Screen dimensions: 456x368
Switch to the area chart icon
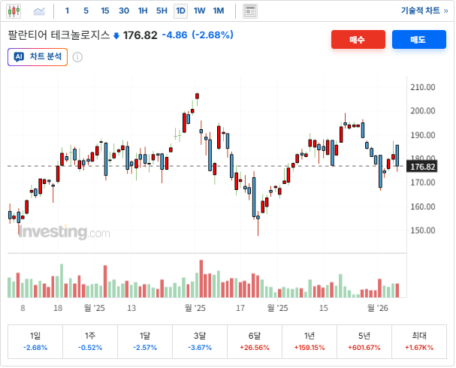(39, 11)
